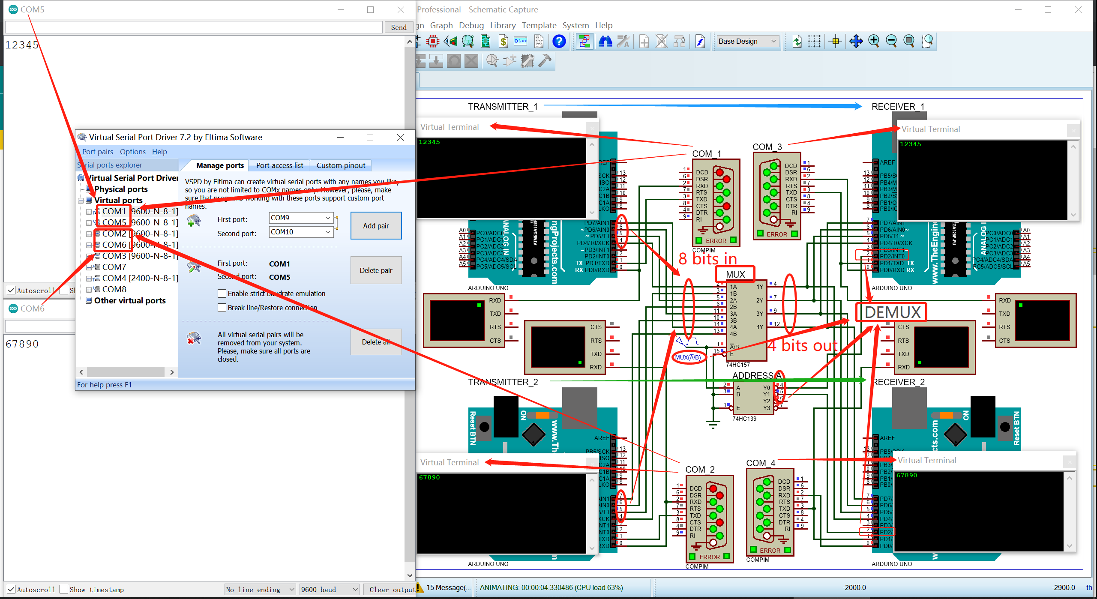The image size is (1097, 599).
Task: Click the Zoom Out magnifier icon
Action: pyautogui.click(x=891, y=41)
